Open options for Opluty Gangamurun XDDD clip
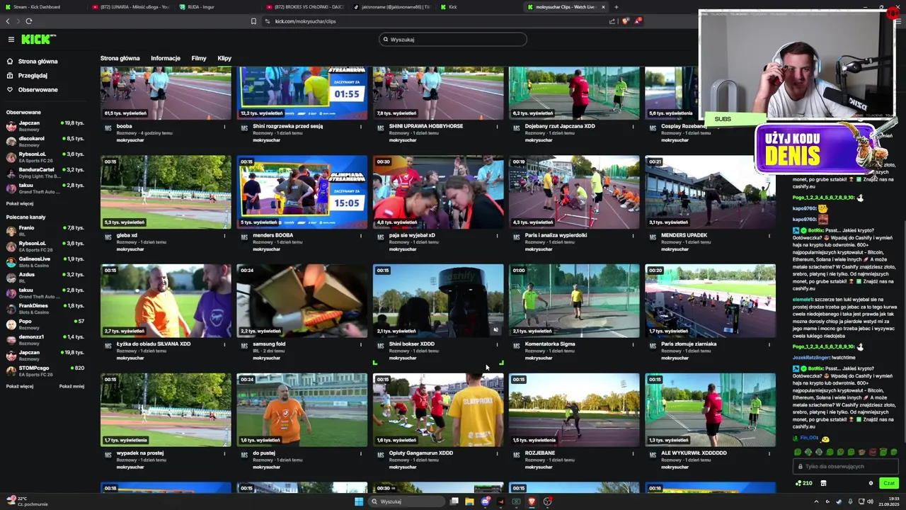 (x=497, y=454)
